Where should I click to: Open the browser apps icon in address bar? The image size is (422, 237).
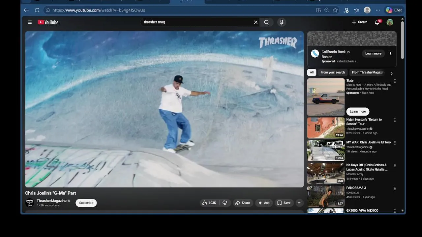tap(318, 10)
